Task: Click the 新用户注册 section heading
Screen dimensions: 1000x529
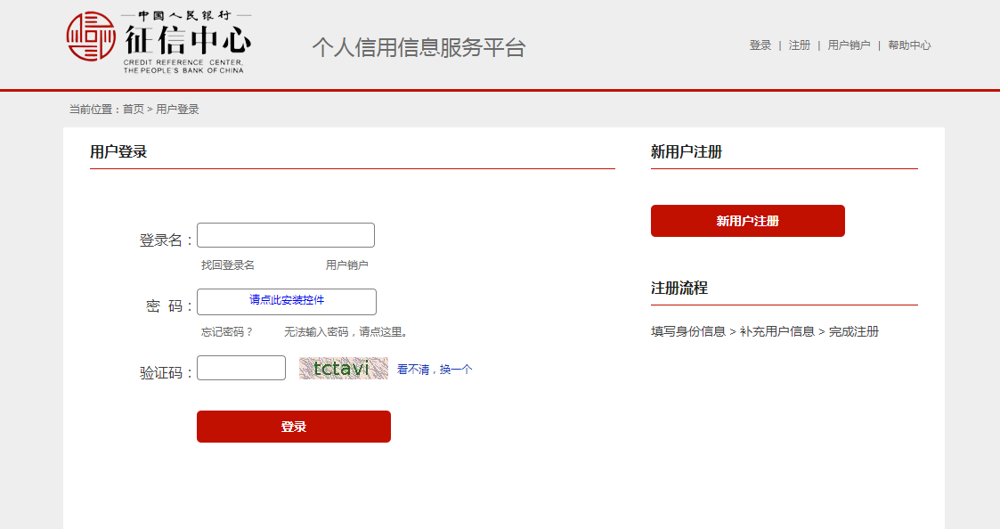Action: click(687, 152)
